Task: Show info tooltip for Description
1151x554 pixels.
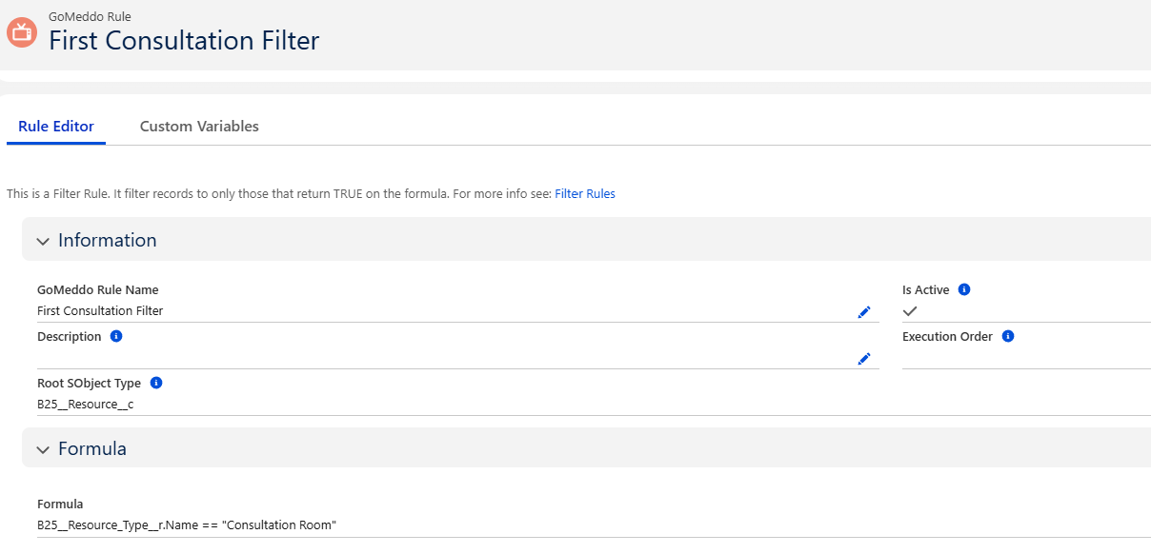Action: (116, 336)
